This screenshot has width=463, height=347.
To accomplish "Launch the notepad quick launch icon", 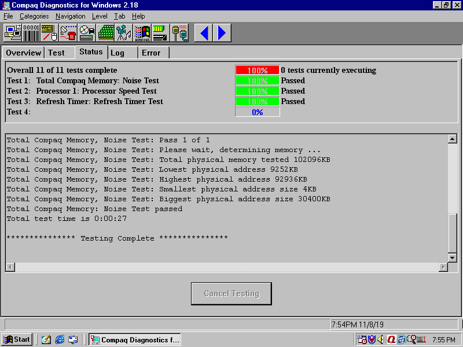I will tap(46, 340).
